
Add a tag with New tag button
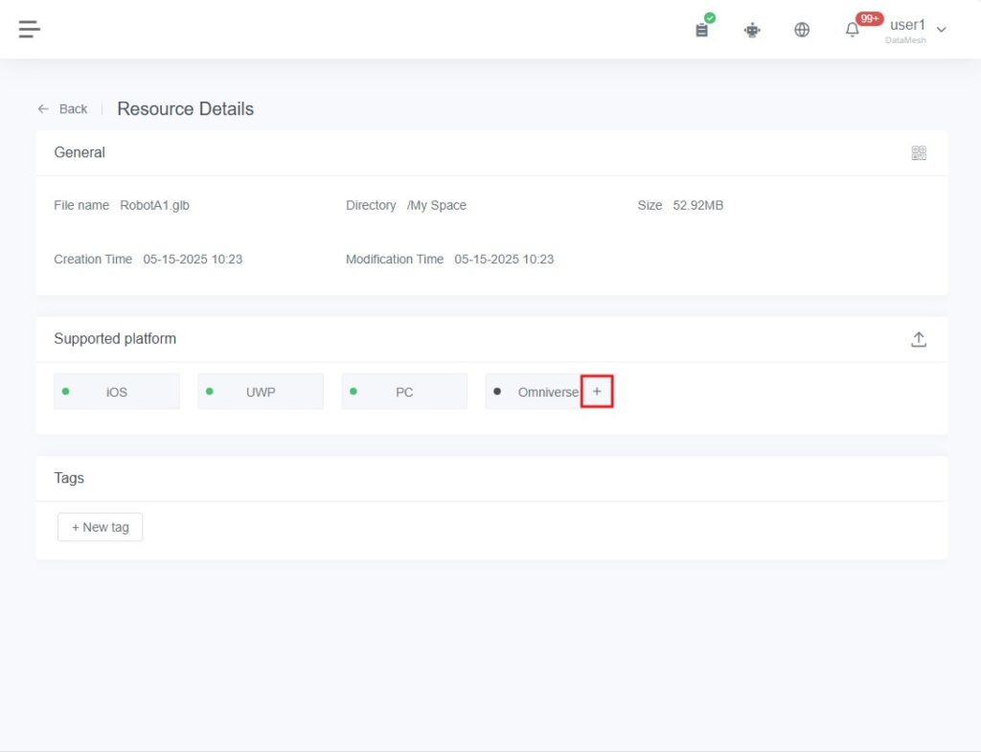tap(101, 527)
